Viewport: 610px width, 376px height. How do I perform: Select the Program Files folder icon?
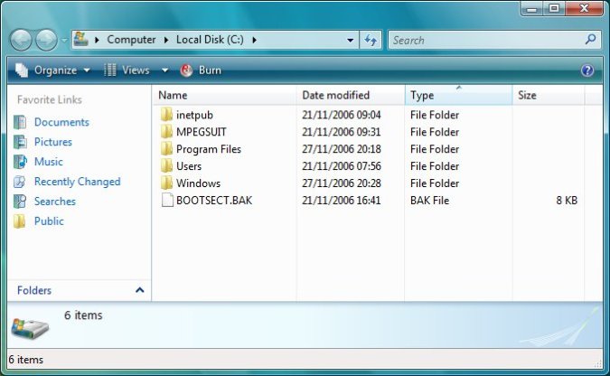[166, 149]
